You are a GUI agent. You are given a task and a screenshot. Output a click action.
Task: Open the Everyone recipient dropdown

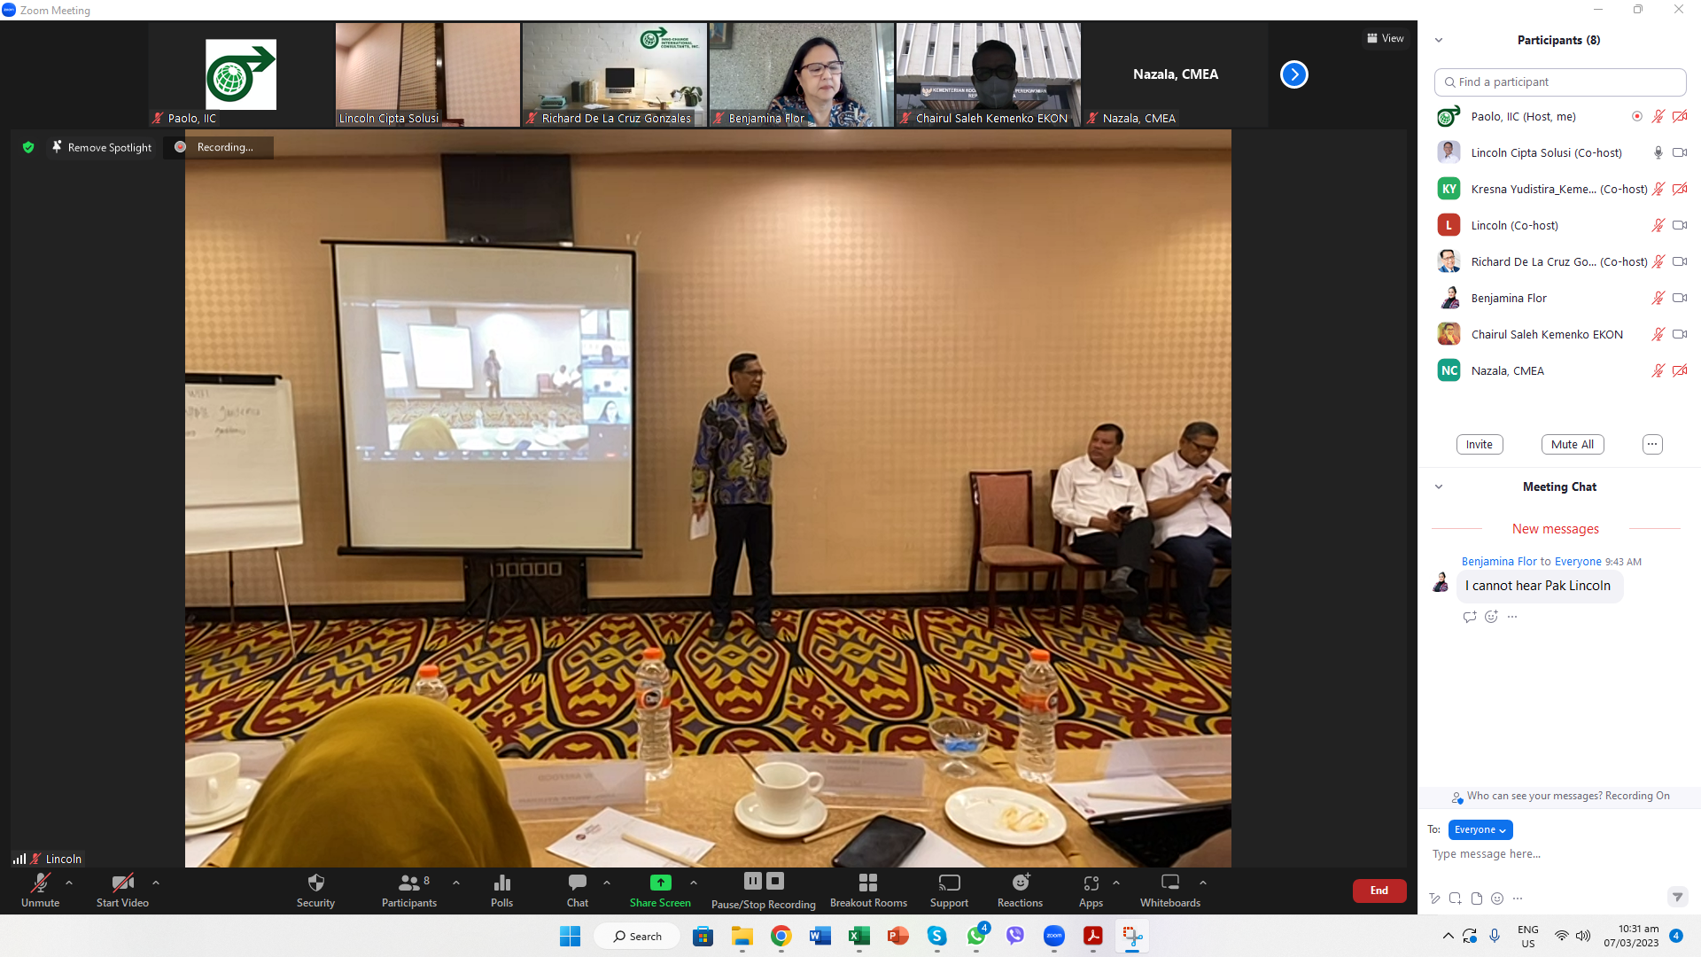coord(1480,829)
